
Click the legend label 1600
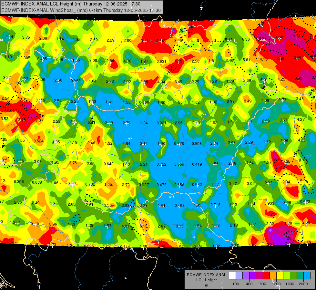pos(290,284)
